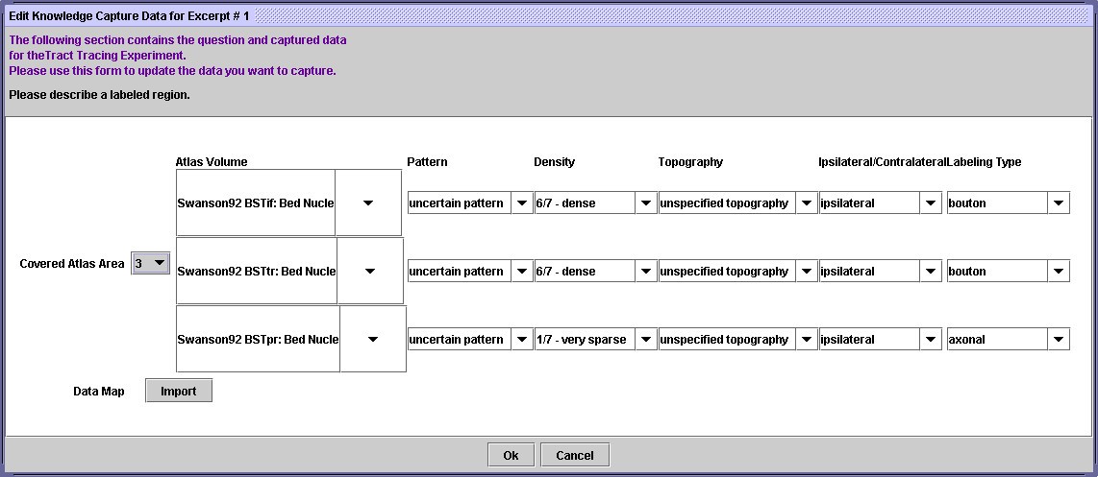Screen dimensions: 1098x477
Task: Open Topography dropdown in the BSTtr row
Action: coord(806,272)
